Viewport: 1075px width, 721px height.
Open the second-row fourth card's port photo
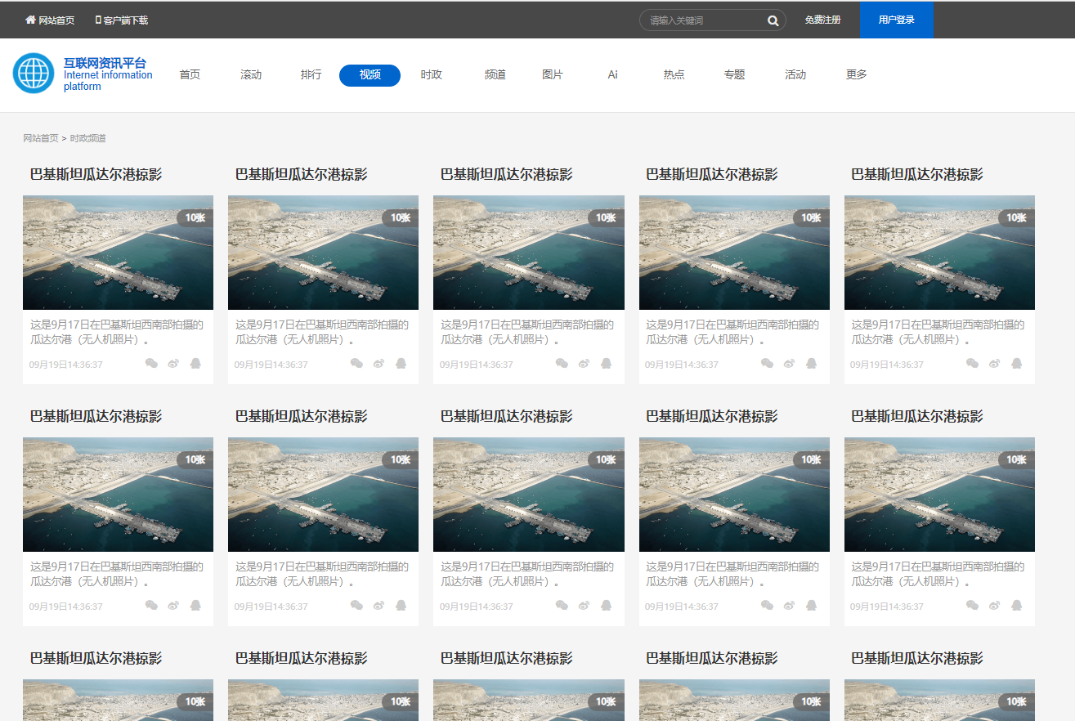click(x=734, y=495)
